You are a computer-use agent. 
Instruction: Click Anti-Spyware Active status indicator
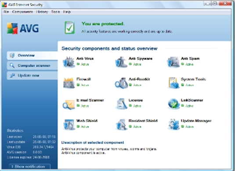click(x=135, y=64)
